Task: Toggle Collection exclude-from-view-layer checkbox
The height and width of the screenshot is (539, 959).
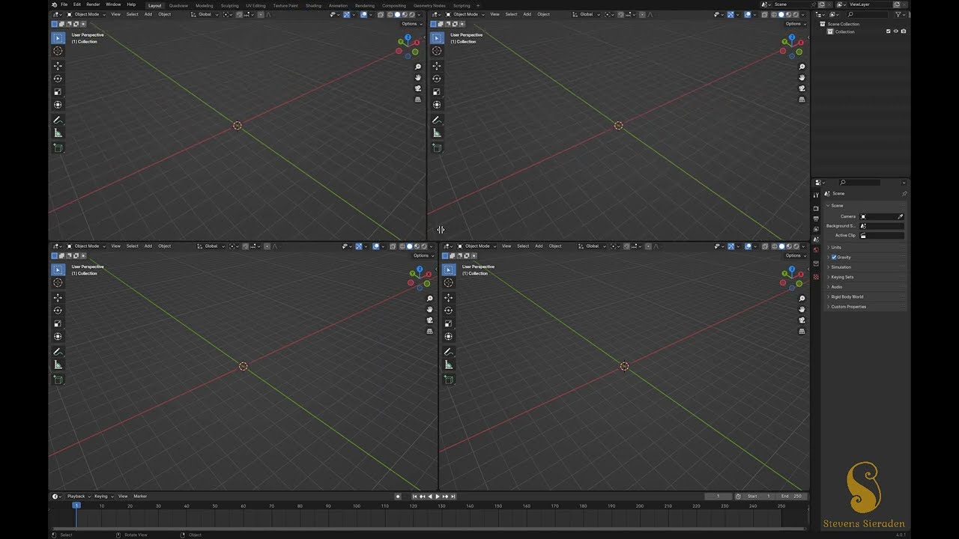Action: (889, 31)
